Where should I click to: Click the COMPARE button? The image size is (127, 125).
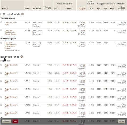(x=6, y=121)
